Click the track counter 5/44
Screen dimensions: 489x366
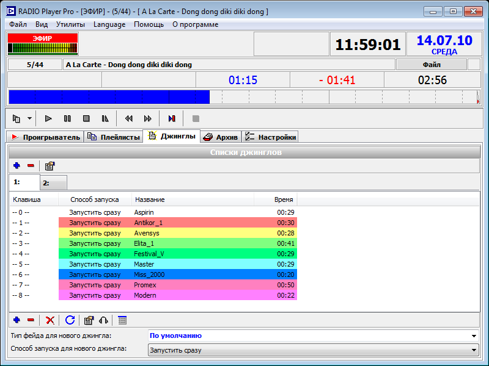pos(35,65)
